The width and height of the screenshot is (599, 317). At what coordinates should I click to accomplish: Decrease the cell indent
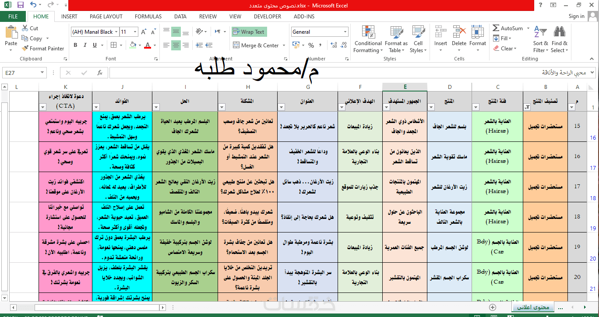199,45
